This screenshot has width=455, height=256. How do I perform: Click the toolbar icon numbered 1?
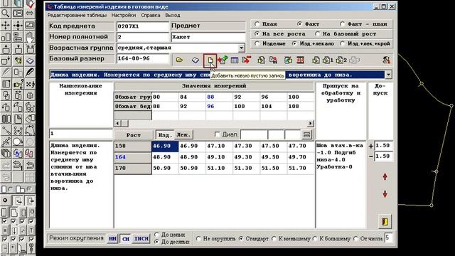[327, 60]
